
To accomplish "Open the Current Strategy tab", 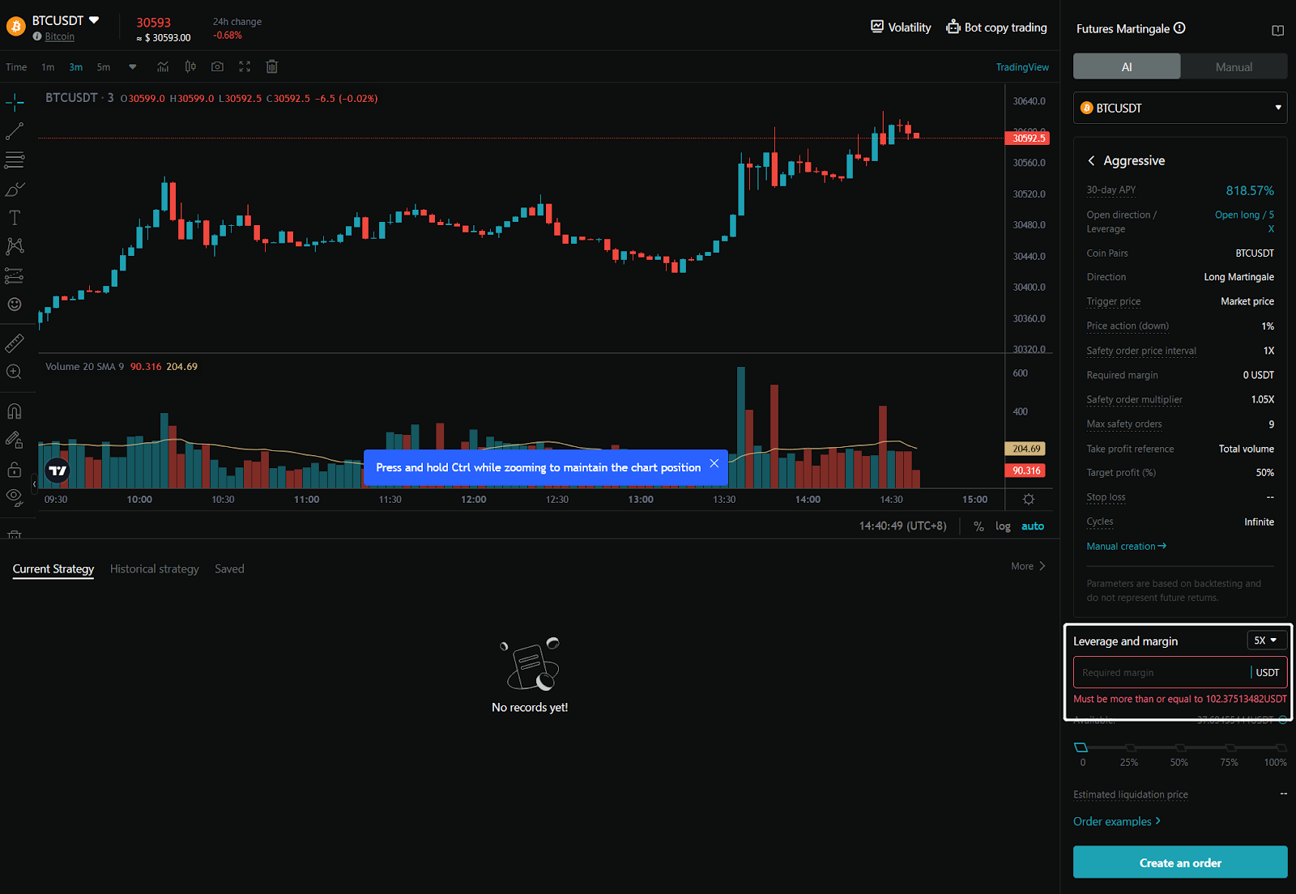I will click(53, 568).
